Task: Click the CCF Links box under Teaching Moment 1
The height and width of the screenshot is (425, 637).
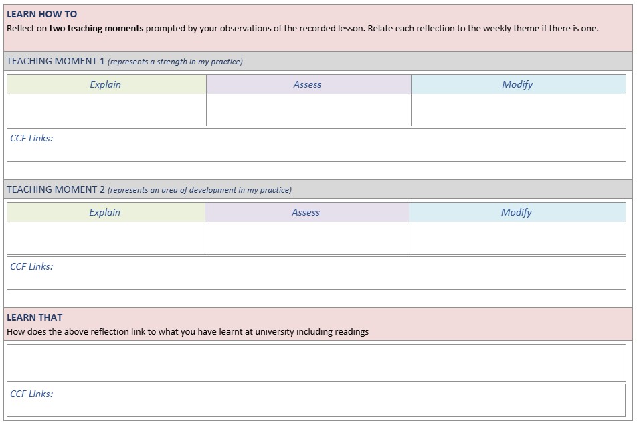Action: pyautogui.click(x=316, y=145)
